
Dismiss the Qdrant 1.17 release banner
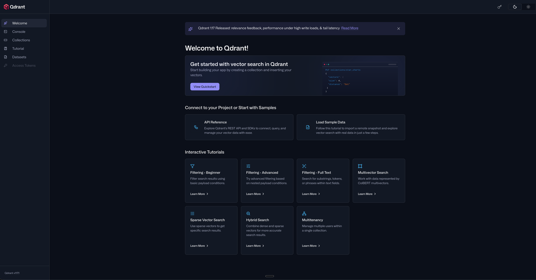point(398,29)
